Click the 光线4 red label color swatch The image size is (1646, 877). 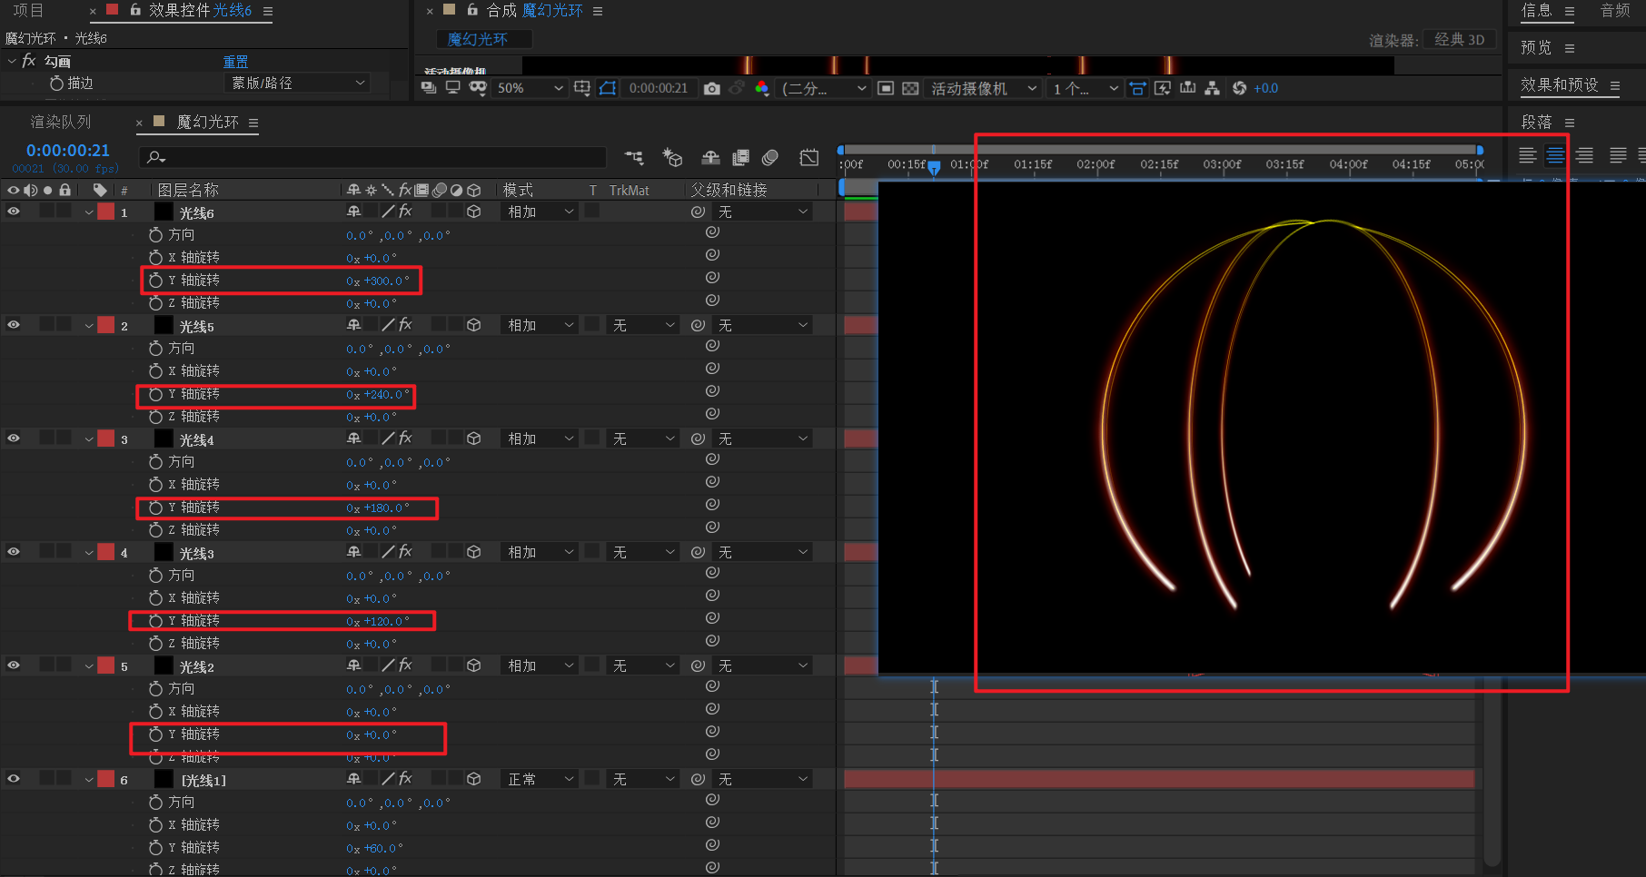tap(106, 438)
